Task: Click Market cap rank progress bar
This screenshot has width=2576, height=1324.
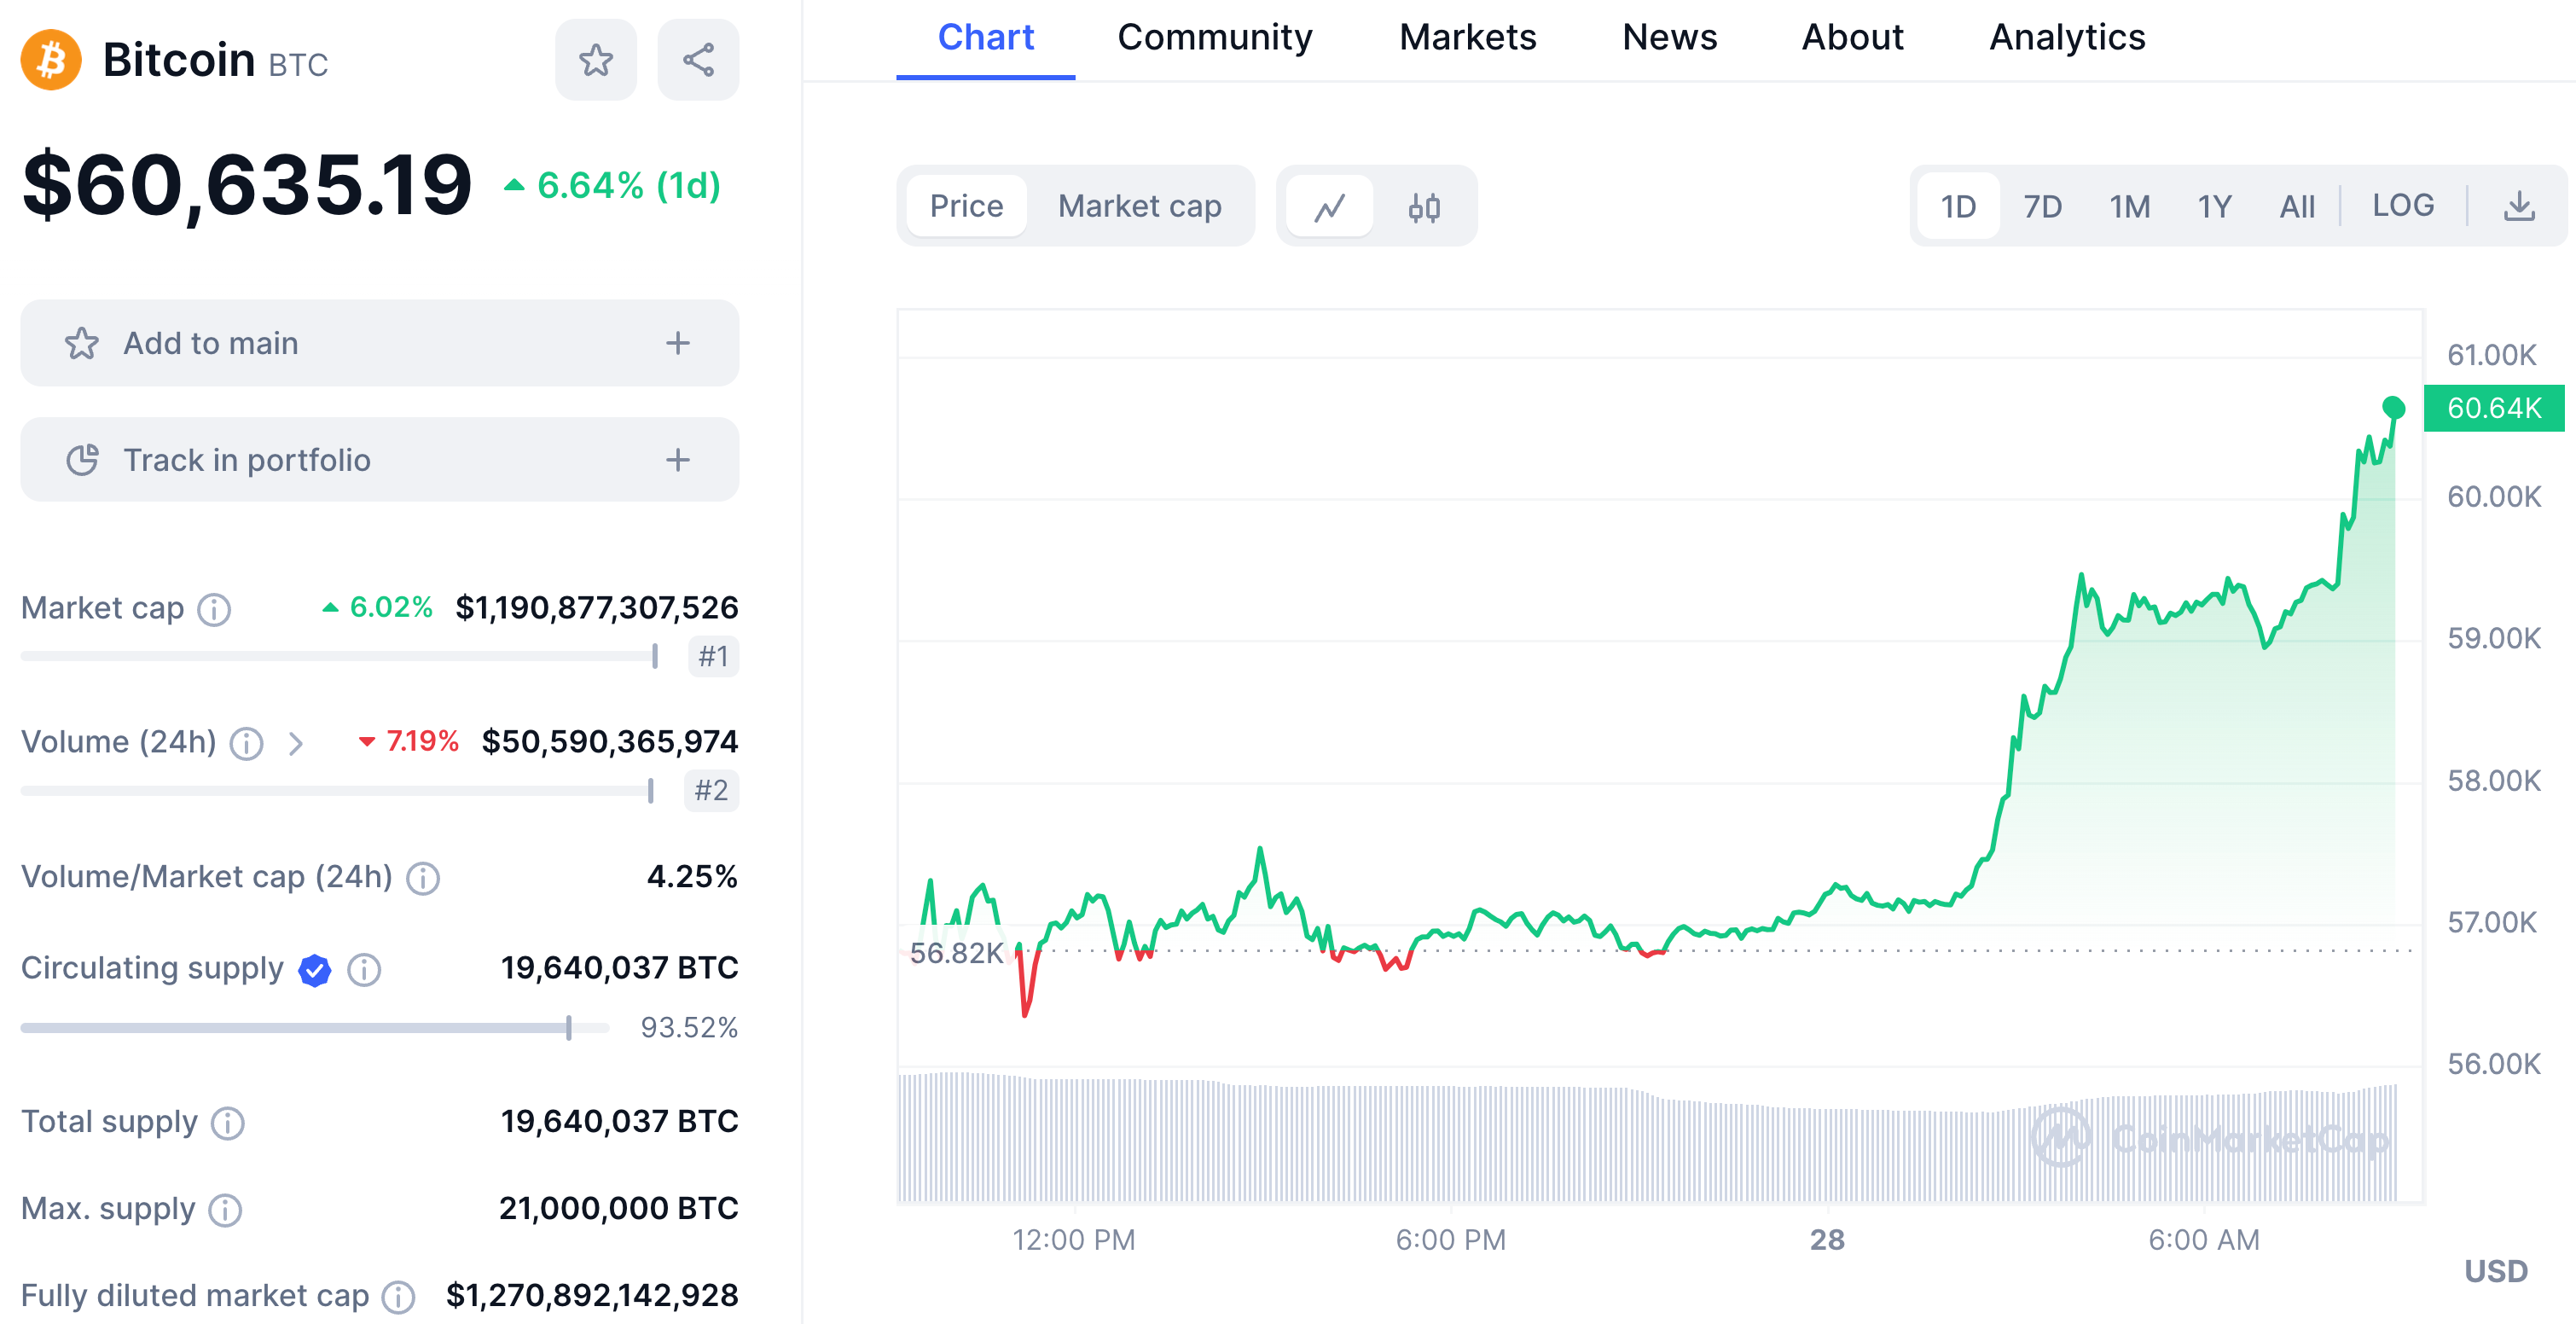Action: tap(339, 657)
